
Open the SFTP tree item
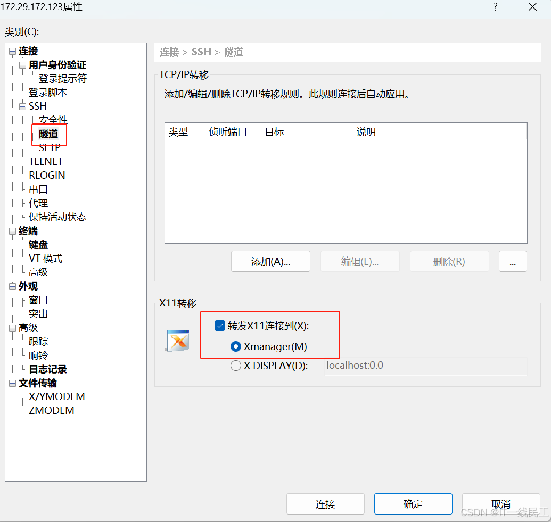pyautogui.click(x=50, y=147)
